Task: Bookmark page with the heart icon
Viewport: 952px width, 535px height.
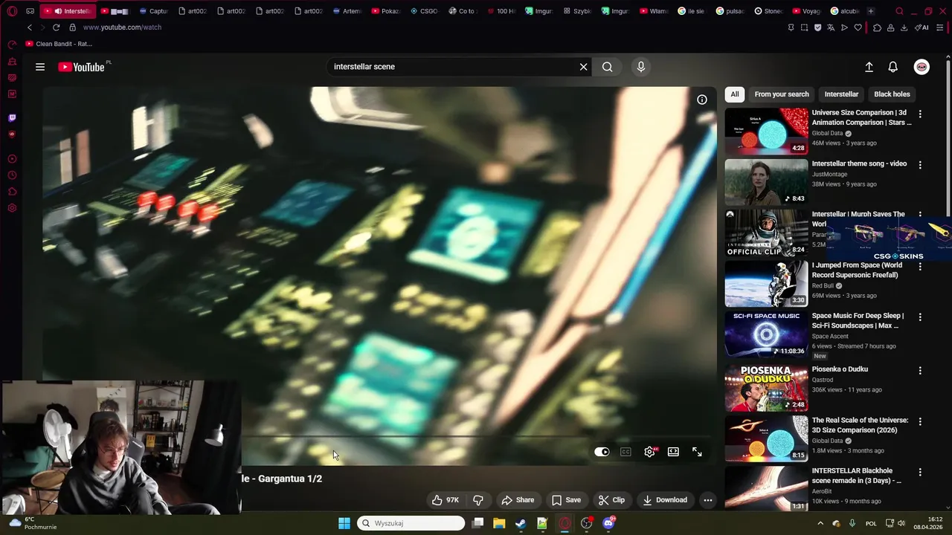Action: click(x=858, y=27)
